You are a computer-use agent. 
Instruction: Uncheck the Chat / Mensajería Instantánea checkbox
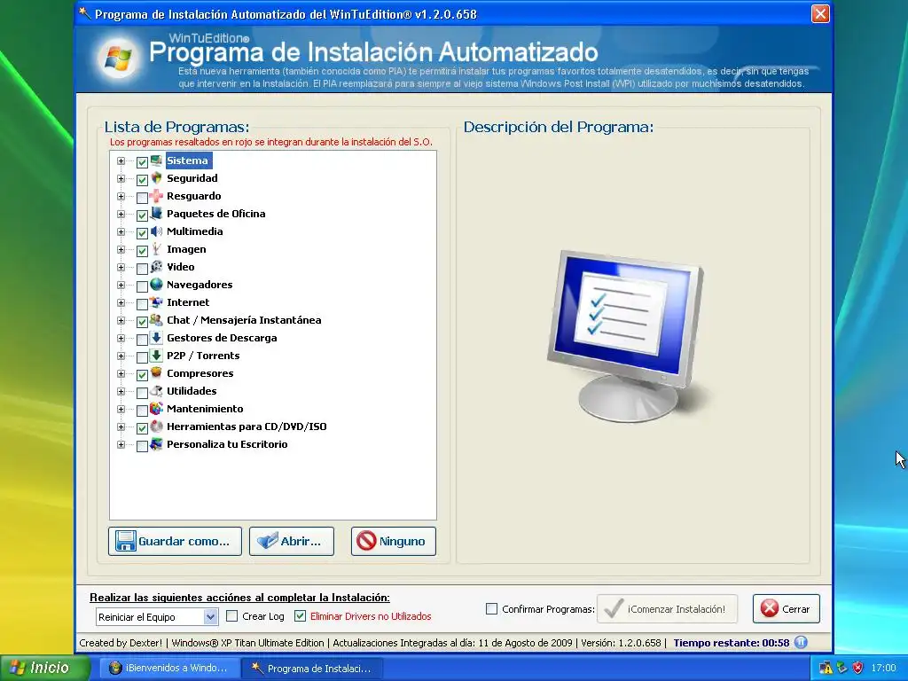tap(142, 321)
